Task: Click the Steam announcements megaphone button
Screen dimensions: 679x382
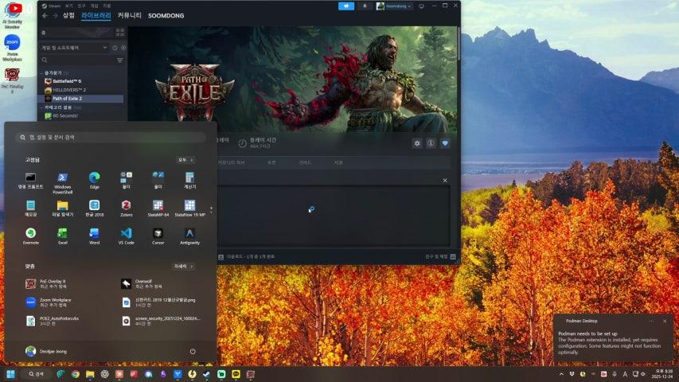Action: coord(346,6)
